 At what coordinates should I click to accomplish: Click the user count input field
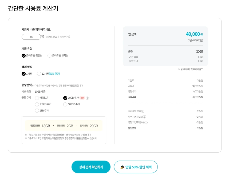click(31, 37)
